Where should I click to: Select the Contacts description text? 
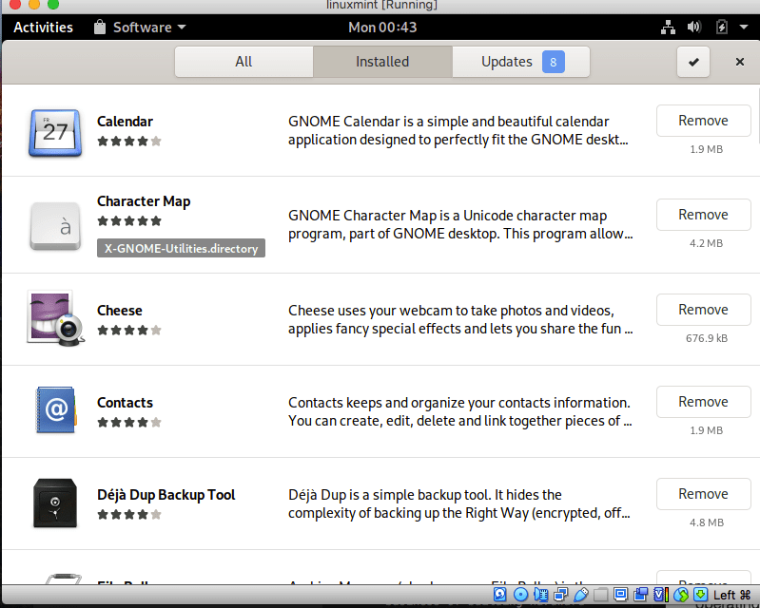460,411
